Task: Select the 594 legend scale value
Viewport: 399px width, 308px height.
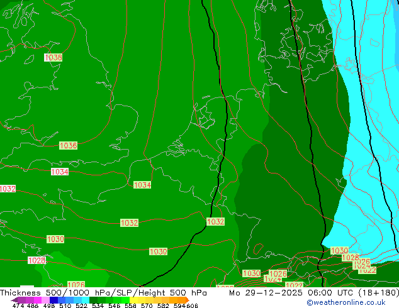Action: click(179, 305)
